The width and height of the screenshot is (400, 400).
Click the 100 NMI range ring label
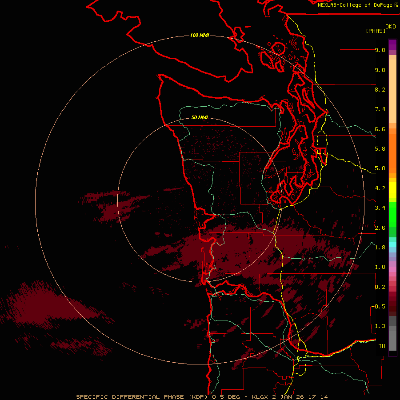pos(200,35)
